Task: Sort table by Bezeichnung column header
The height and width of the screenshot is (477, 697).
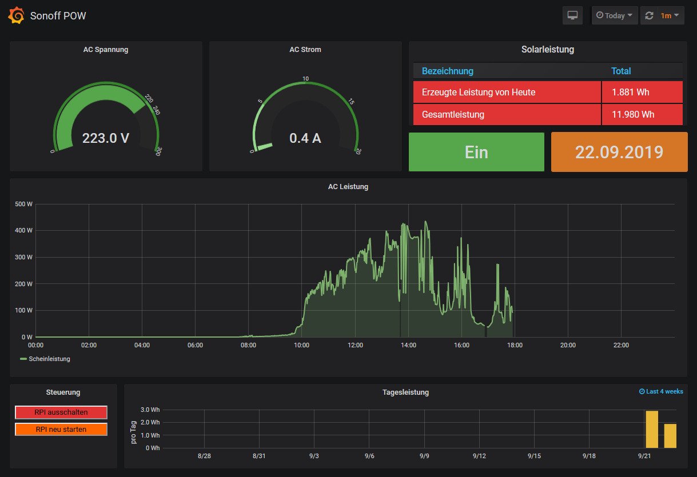Action: point(447,71)
